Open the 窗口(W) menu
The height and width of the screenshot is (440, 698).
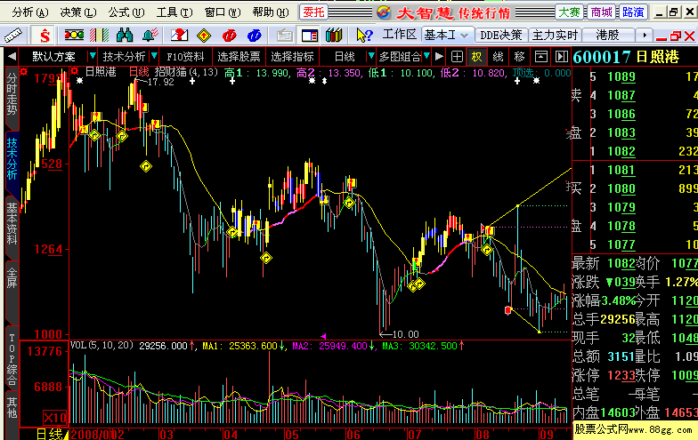tap(223, 12)
